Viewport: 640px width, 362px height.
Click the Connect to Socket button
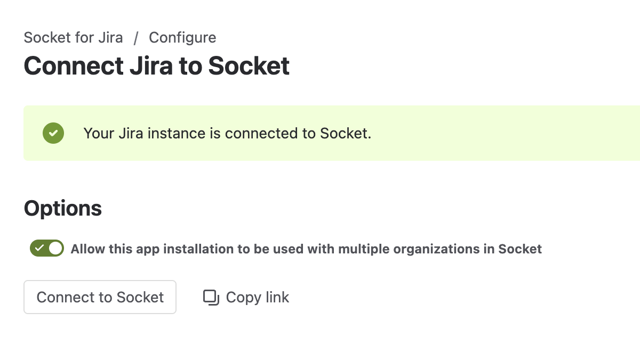100,297
